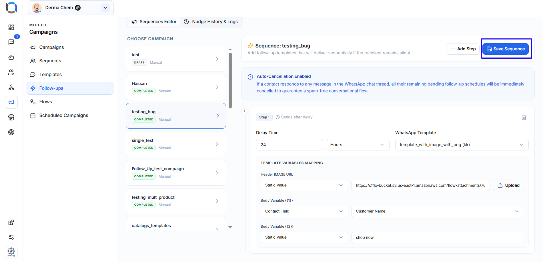Open Scheduled Campaigns in module menu
Image resolution: width=543 pixels, height=262 pixels.
pos(70,115)
